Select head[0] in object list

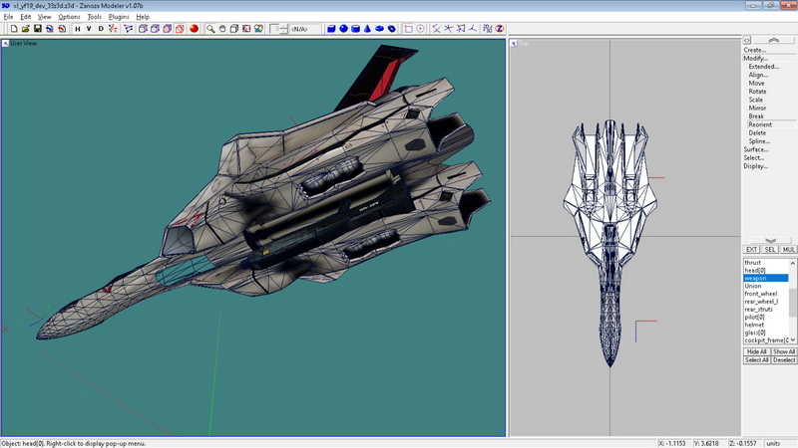coord(765,270)
